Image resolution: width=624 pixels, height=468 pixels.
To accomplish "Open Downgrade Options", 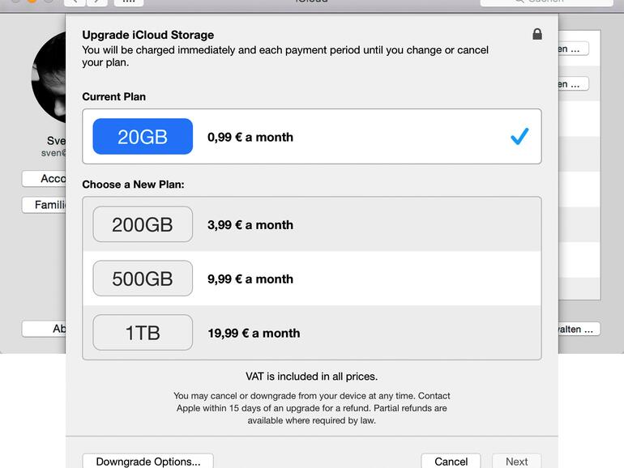I will pyautogui.click(x=147, y=462).
